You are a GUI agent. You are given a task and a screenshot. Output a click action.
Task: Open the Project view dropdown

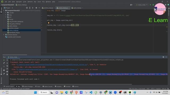point(8,8)
